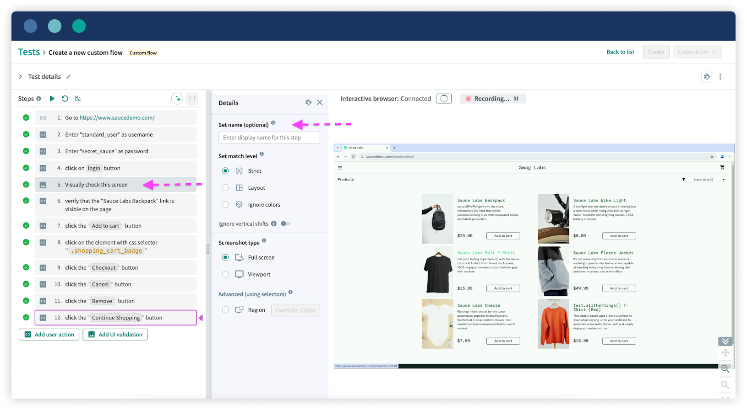This screenshot has width=747, height=410.
Task: Click the Tests breadcrumb link
Action: tap(29, 53)
